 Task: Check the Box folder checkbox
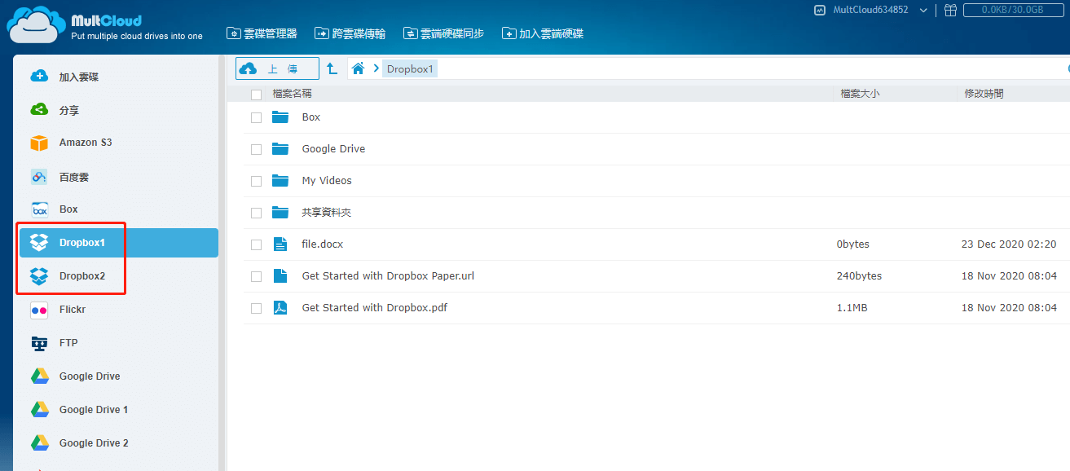click(x=256, y=117)
